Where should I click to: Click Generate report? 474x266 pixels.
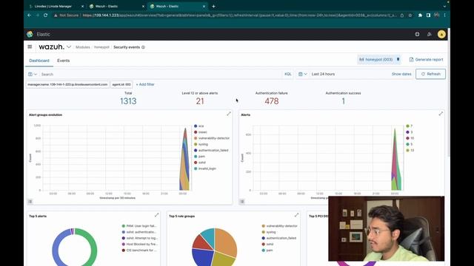pyautogui.click(x=427, y=60)
